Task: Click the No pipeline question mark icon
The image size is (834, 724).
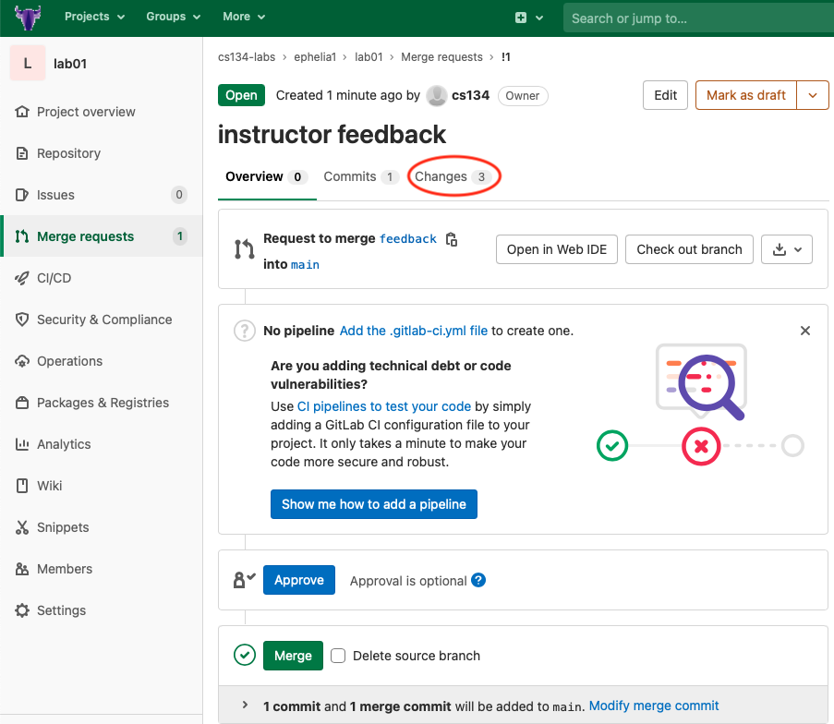Action: pyautogui.click(x=245, y=331)
